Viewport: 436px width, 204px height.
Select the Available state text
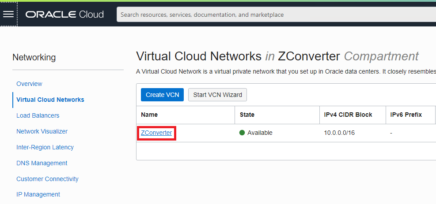pyautogui.click(x=260, y=133)
